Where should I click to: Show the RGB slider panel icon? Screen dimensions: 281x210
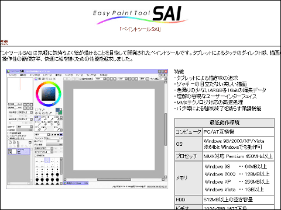[x=40, y=79]
